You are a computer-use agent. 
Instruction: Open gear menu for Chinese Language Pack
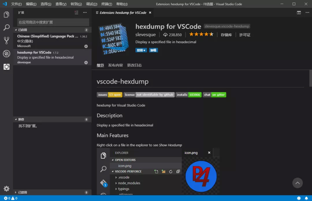86,46
